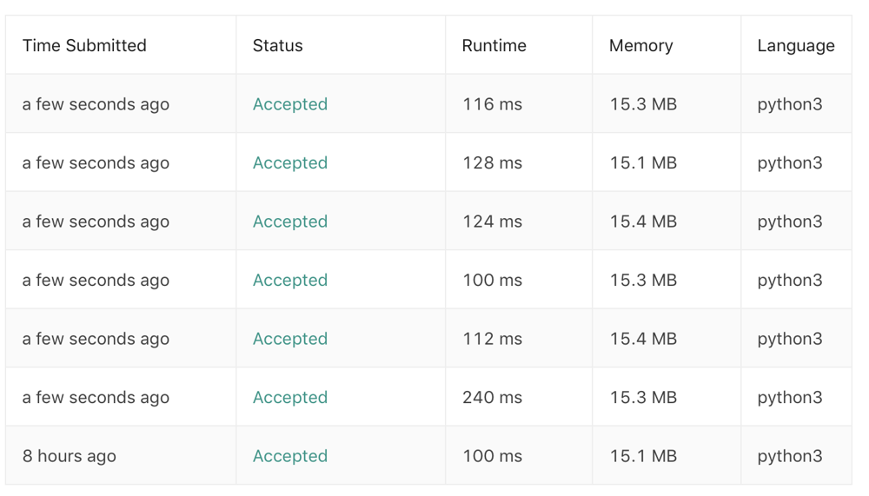Screen dimensions: 869x496
Task: Click the 124 ms runtime cell
Action: (492, 222)
